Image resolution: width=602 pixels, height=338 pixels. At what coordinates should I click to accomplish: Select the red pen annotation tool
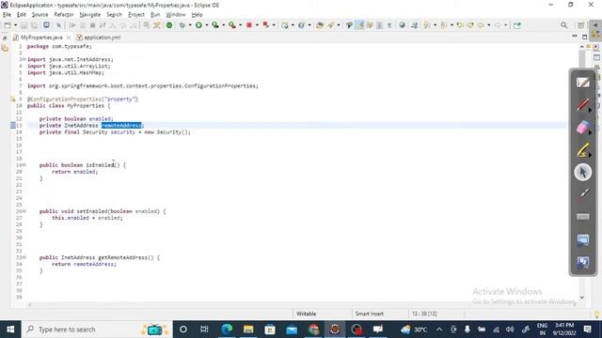(x=583, y=104)
